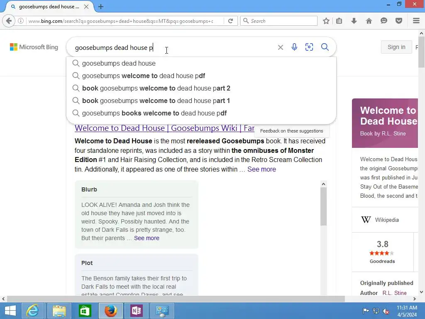
Task: Close the goosebumps dead house tab
Action: pyautogui.click(x=86, y=7)
